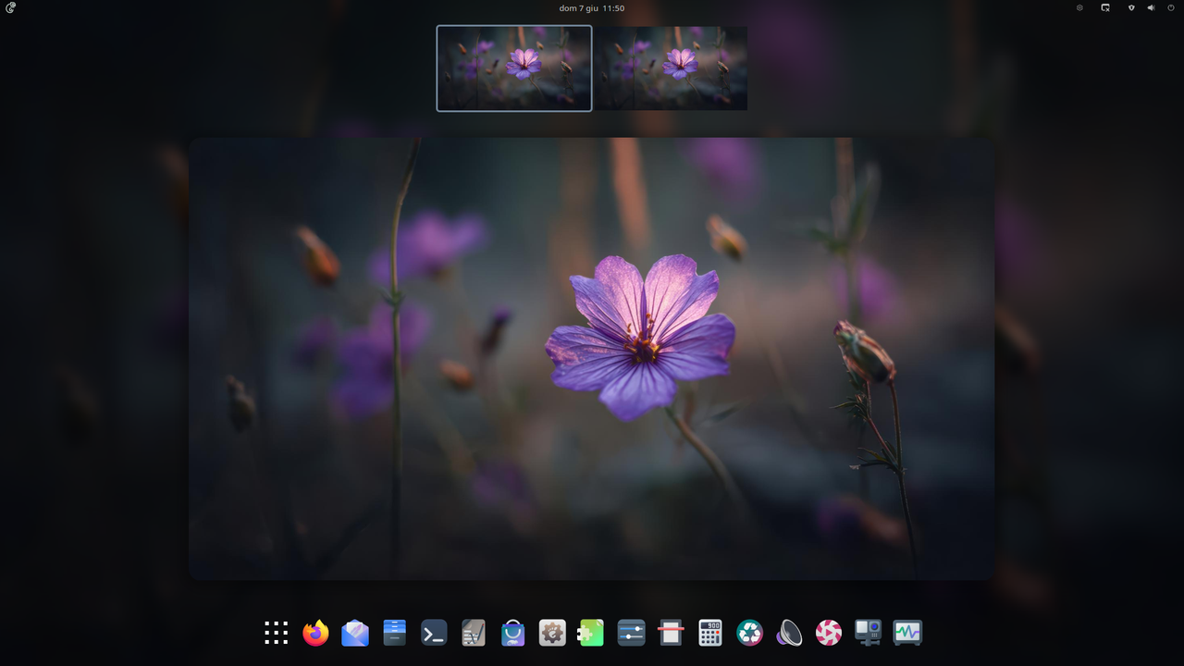The image size is (1184, 666).
Task: Open the file manager drawer icon
Action: [395, 633]
